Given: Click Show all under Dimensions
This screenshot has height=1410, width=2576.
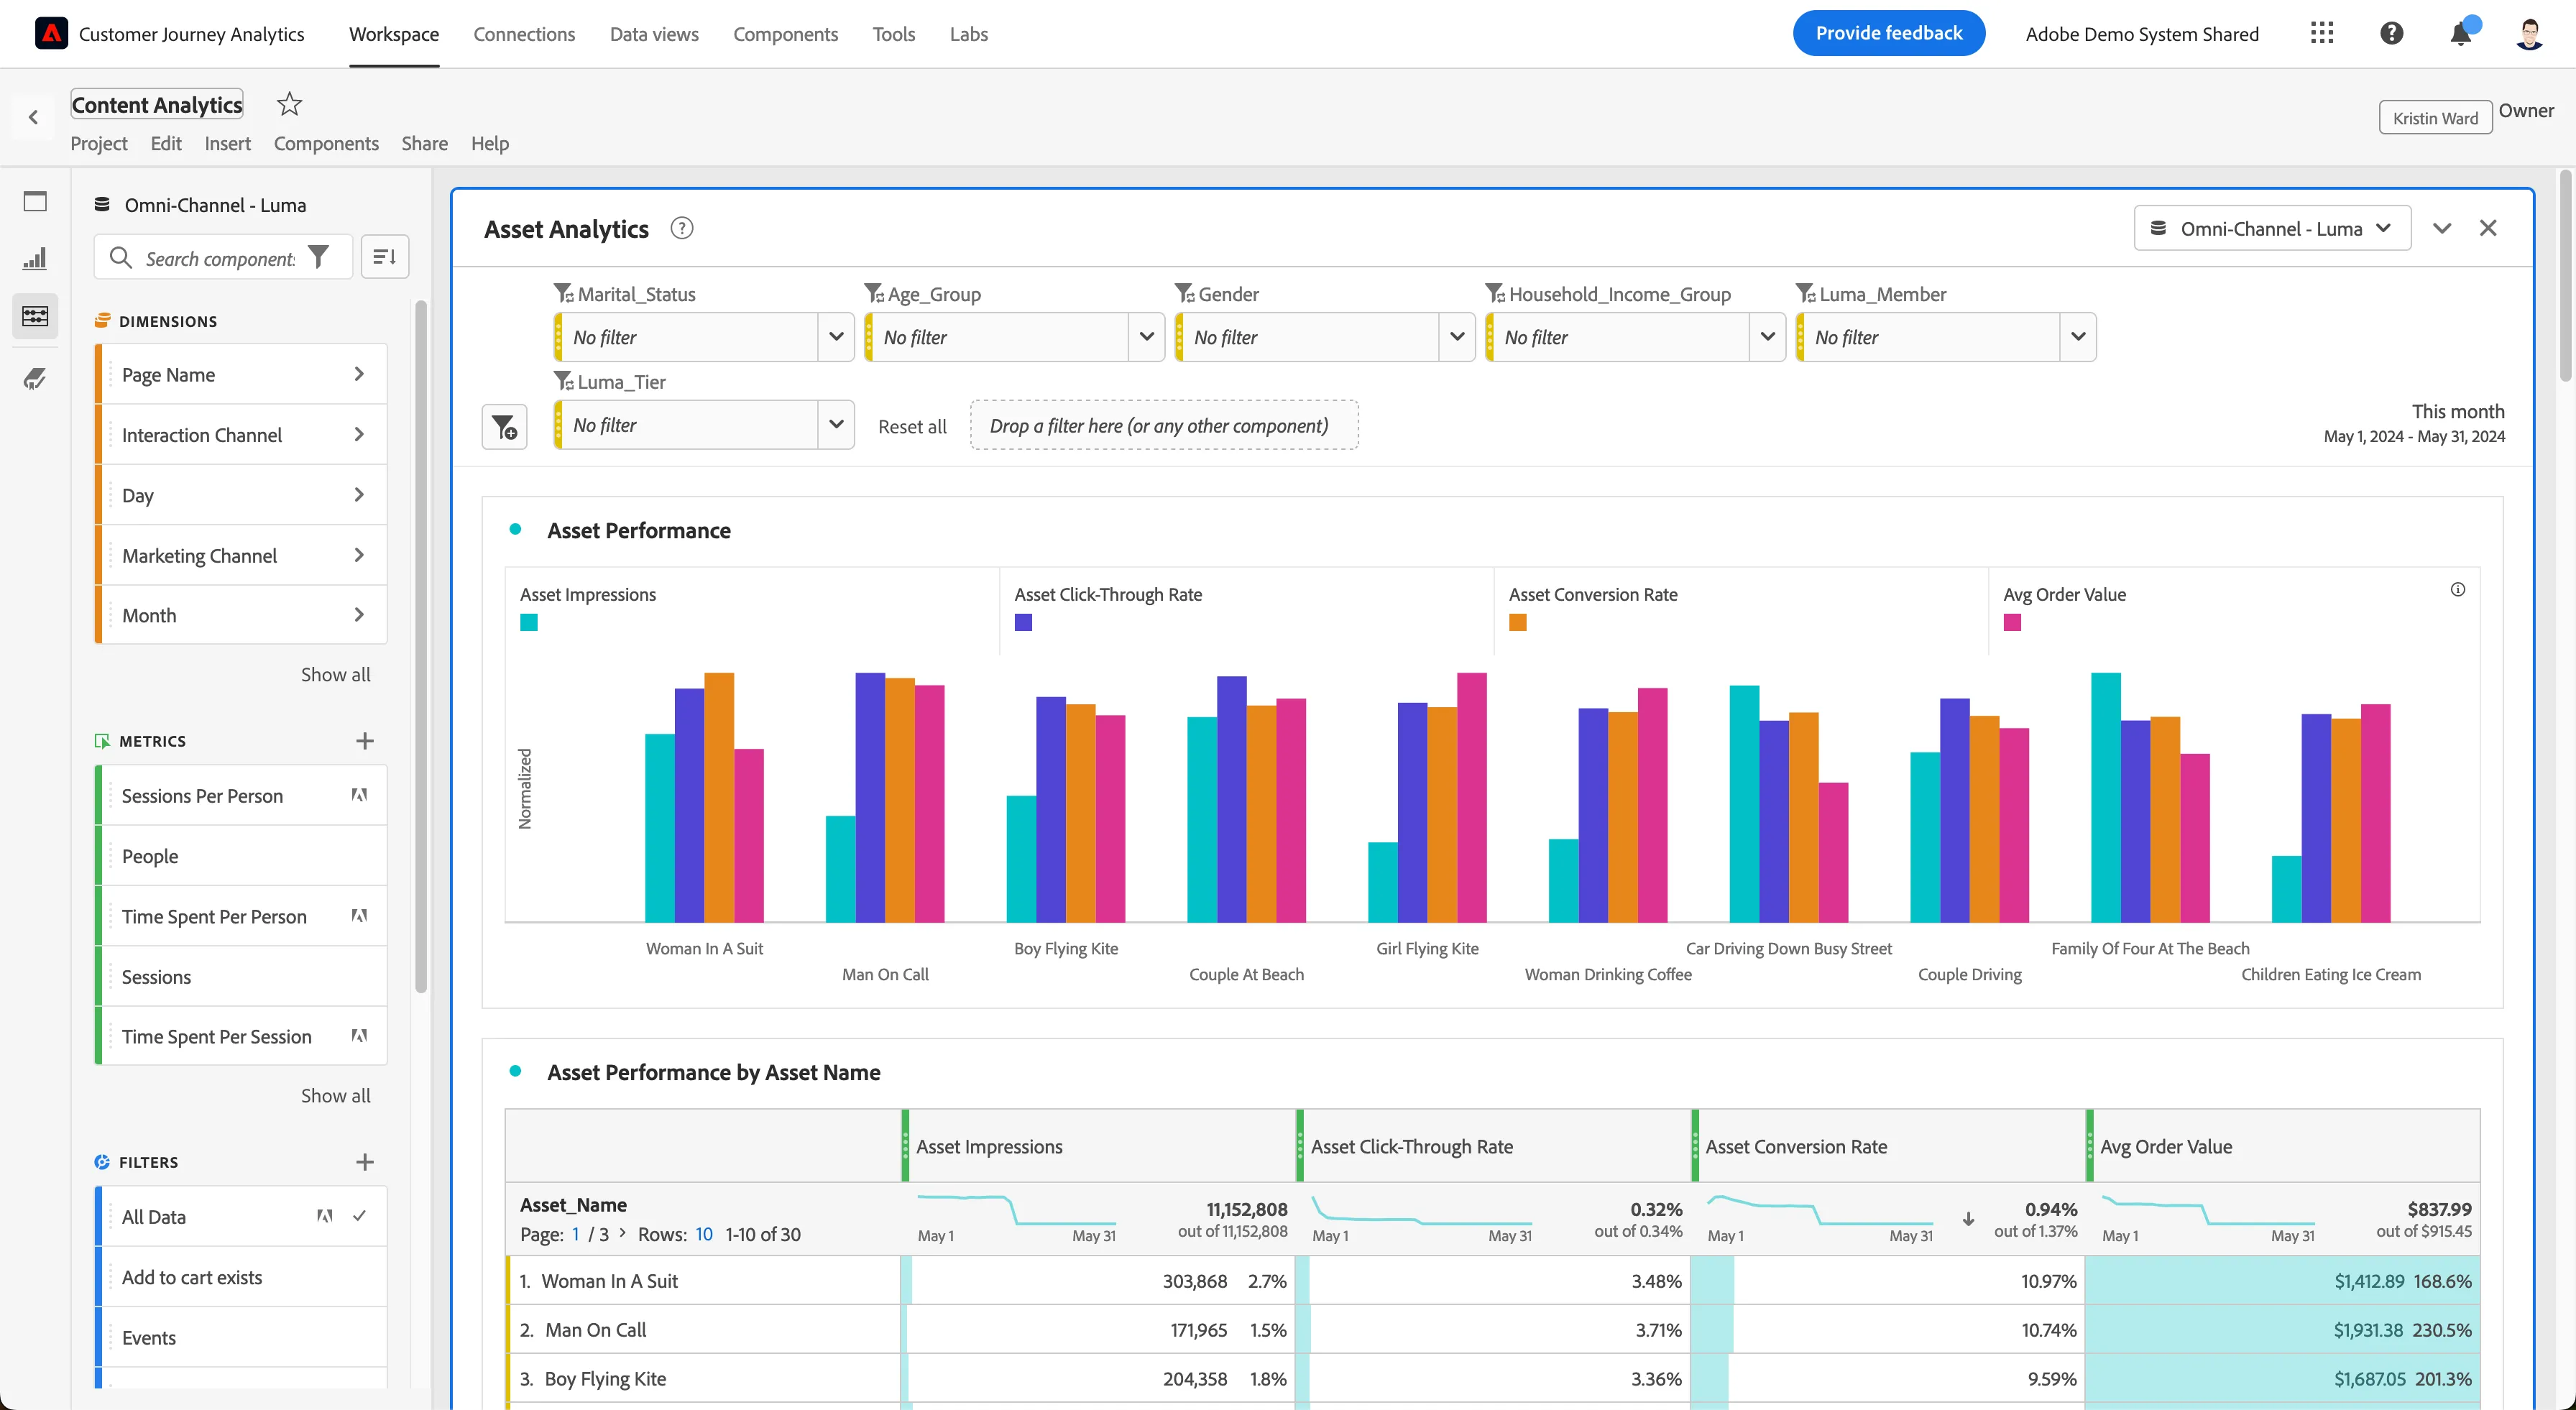Looking at the screenshot, I should [336, 674].
